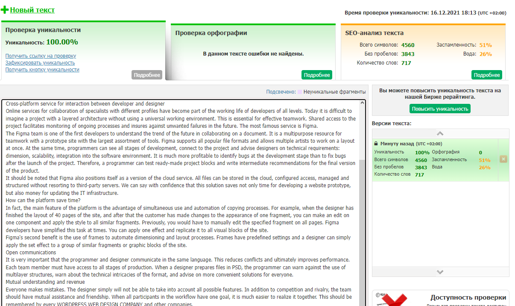Click the lock icon on Минуту назад version
515x306 pixels.
(376, 144)
